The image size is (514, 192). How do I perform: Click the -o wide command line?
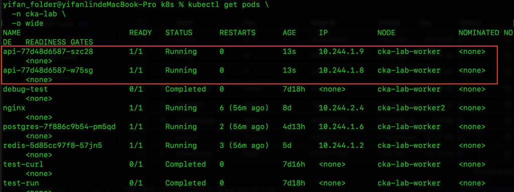[28, 23]
